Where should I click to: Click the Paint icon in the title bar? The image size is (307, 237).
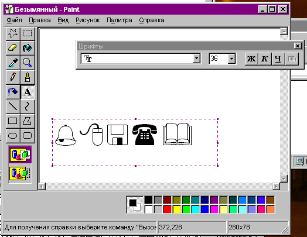click(x=9, y=9)
